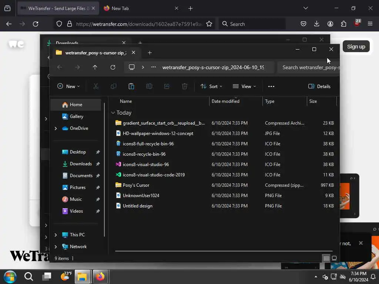
Task: Show hidden system tray icons
Action: pyautogui.click(x=316, y=277)
